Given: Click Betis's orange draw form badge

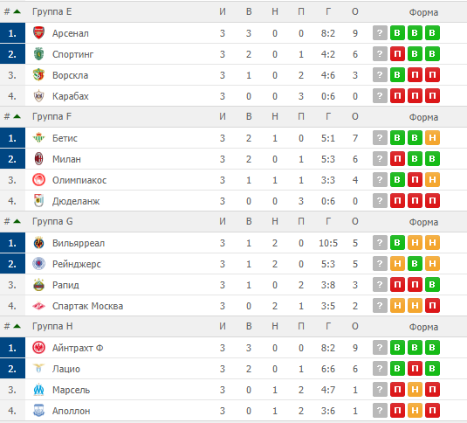Looking at the screenshot, I should click(x=432, y=138).
